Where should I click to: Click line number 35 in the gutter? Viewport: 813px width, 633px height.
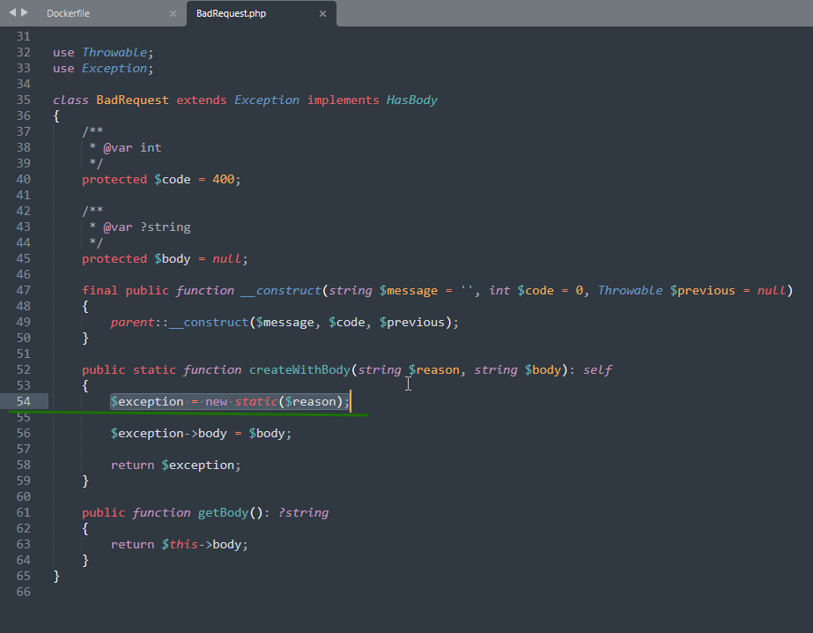pyautogui.click(x=23, y=100)
